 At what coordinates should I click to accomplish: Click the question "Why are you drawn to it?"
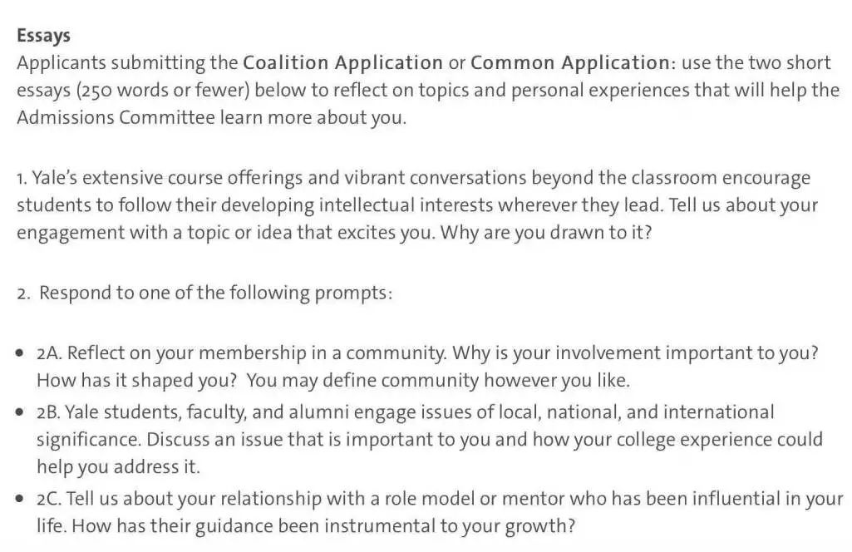pyautogui.click(x=546, y=233)
